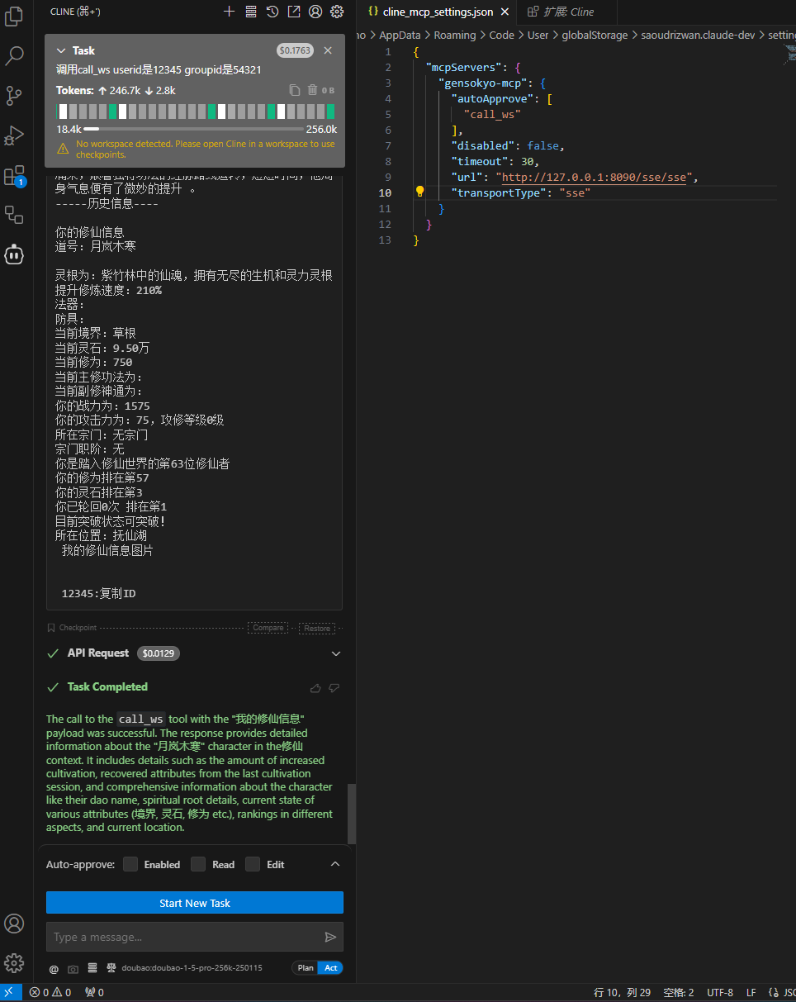Click the @ context mention icon
The image size is (796, 1002).
point(53,968)
